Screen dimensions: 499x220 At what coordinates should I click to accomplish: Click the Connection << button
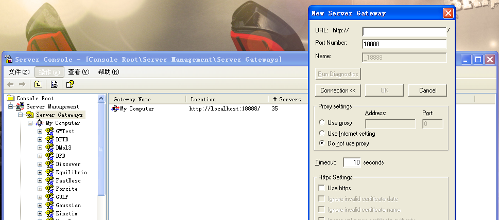(x=338, y=90)
